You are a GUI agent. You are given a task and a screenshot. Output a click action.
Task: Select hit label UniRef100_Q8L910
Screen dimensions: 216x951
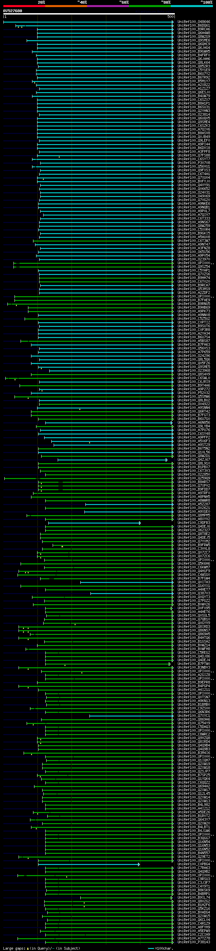coord(194,464)
